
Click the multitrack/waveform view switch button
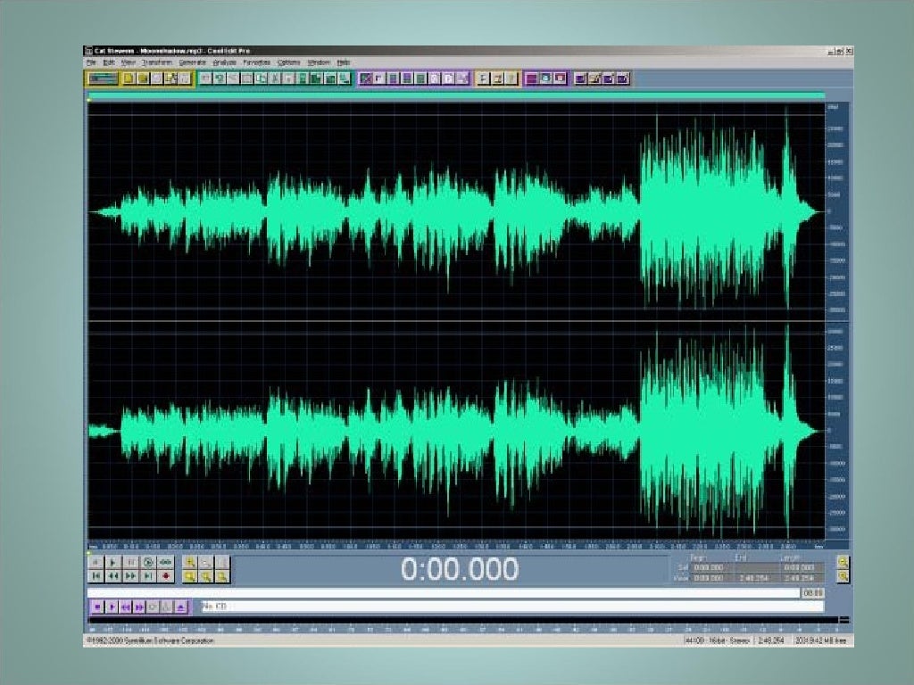pos(102,78)
